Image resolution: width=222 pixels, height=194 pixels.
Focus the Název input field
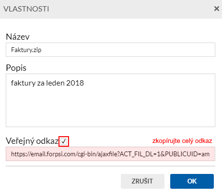tap(110, 50)
